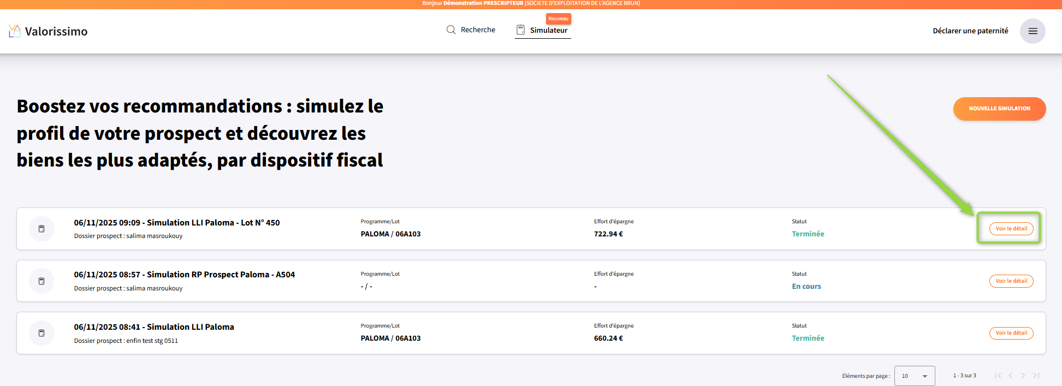Screen dimensions: 1062x386
Task: Click the Recherche magnifying glass icon
Action: pyautogui.click(x=451, y=30)
